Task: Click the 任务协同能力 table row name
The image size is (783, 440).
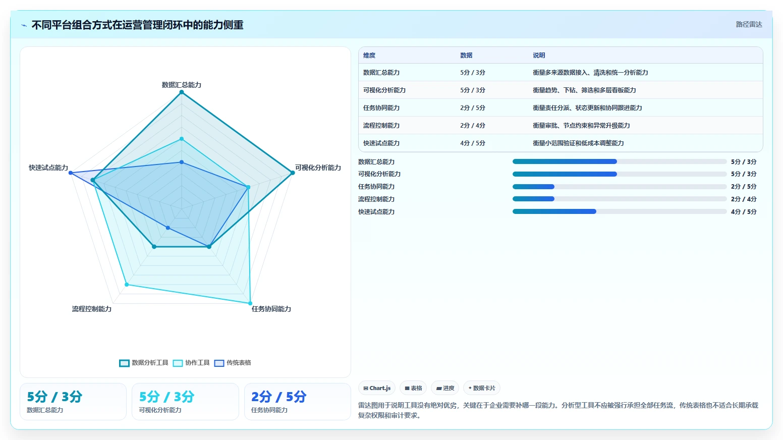Action: tap(381, 108)
